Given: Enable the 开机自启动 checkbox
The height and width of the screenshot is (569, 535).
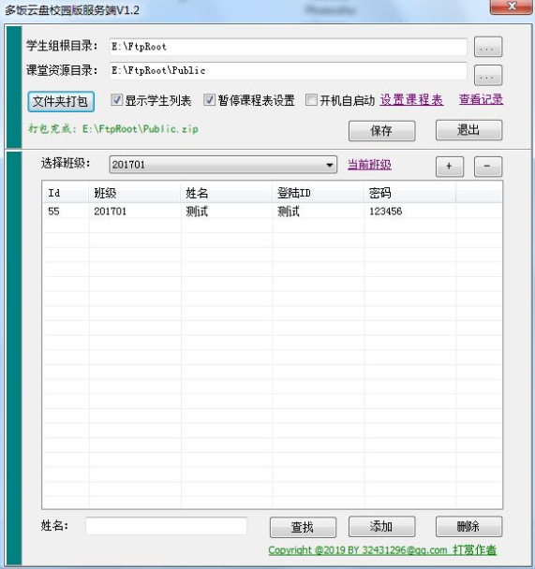Looking at the screenshot, I should tap(311, 100).
